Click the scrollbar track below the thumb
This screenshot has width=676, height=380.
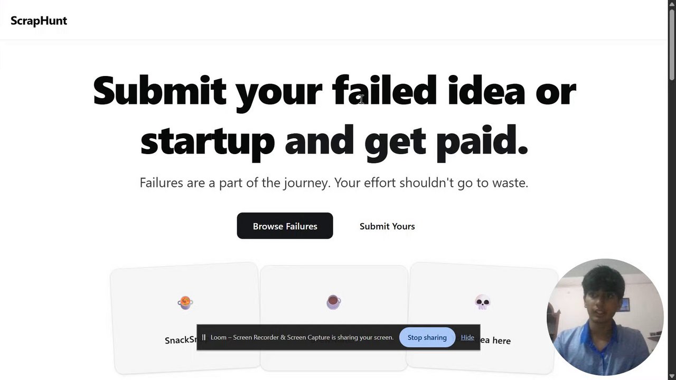672,211
